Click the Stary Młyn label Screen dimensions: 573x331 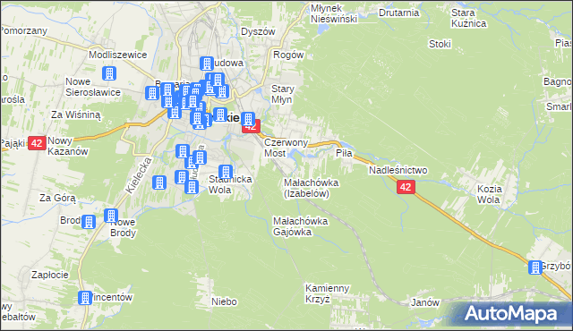click(283, 94)
